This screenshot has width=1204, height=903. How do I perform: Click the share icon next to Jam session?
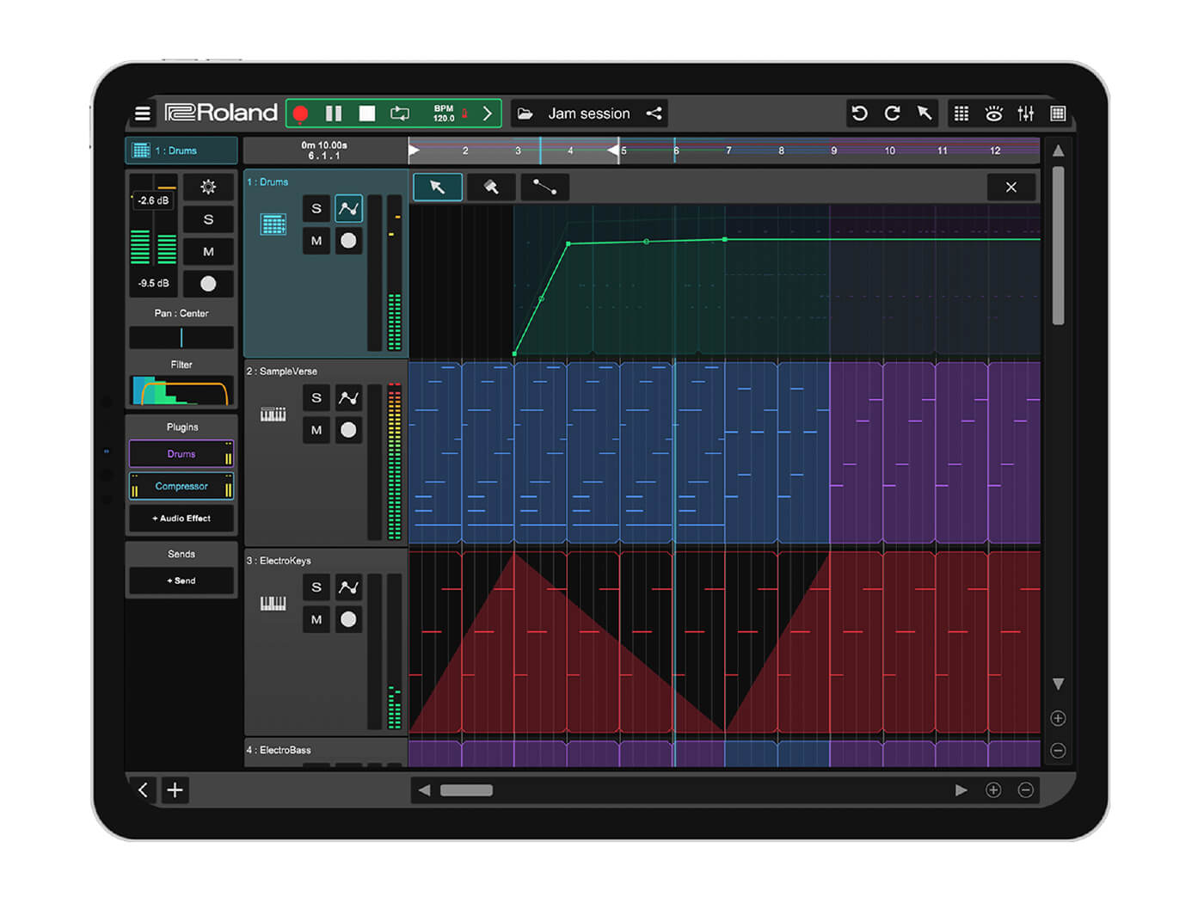654,114
